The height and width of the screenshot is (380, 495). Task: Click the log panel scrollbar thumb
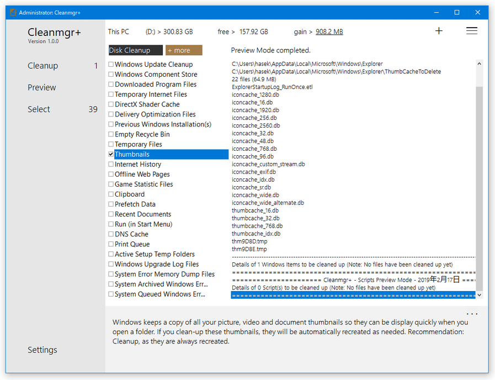479,188
